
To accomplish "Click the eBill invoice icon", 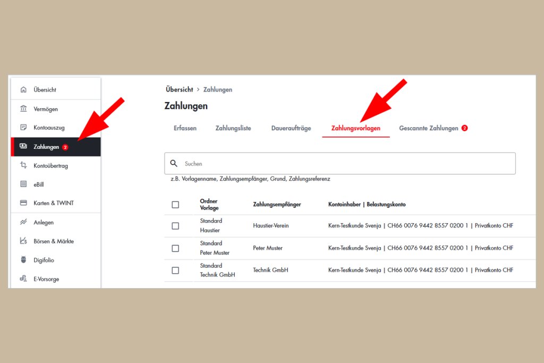I will click(x=23, y=184).
